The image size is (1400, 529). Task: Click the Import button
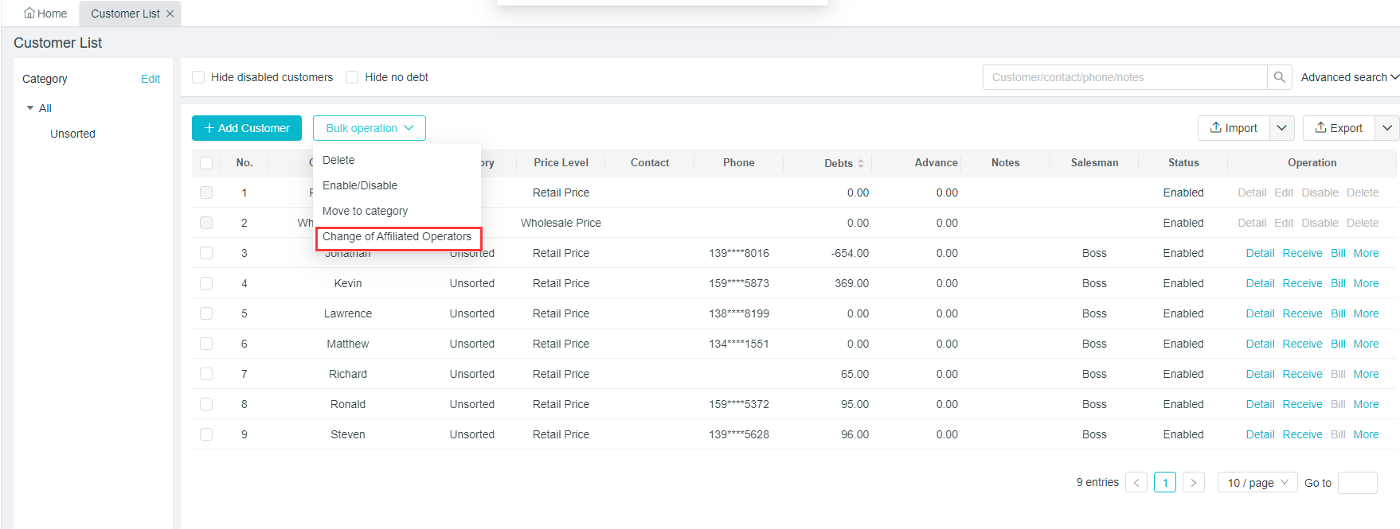coord(1234,128)
